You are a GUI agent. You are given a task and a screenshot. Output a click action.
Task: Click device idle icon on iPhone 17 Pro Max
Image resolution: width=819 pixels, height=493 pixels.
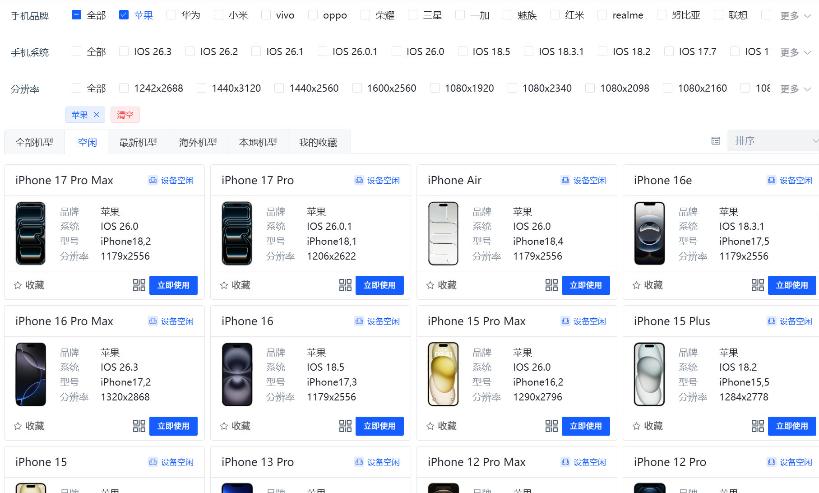pos(153,181)
